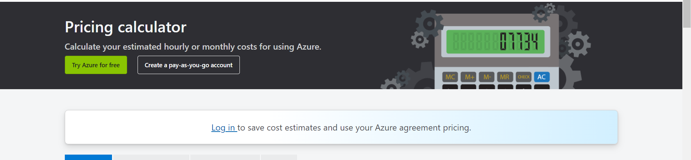
Task: Click the small light gear left of calculator display
Action: click(x=419, y=40)
